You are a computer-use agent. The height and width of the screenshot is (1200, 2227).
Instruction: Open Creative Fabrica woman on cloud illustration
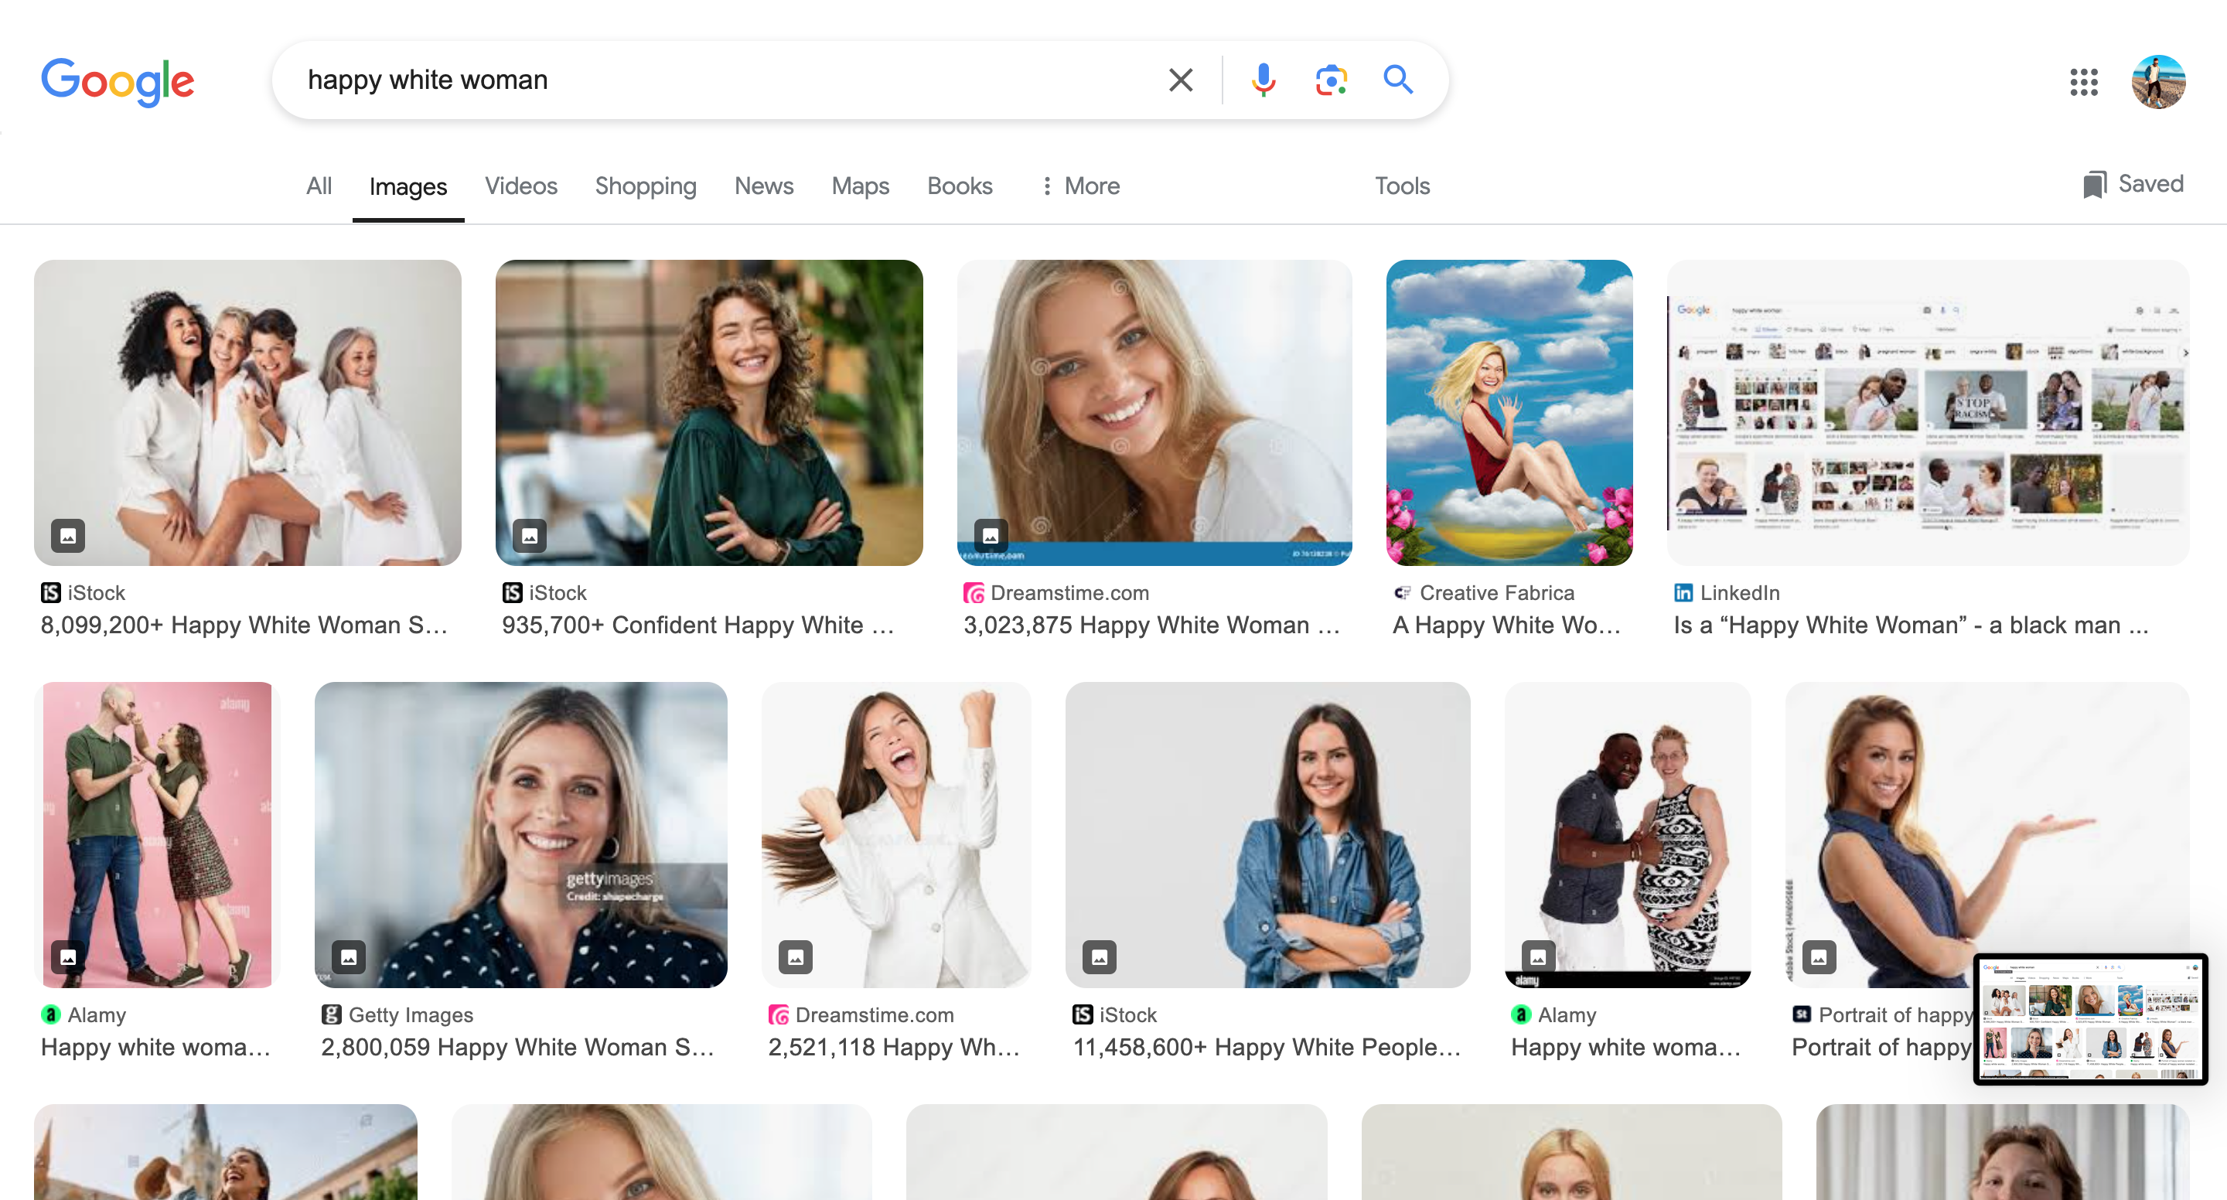click(x=1509, y=412)
